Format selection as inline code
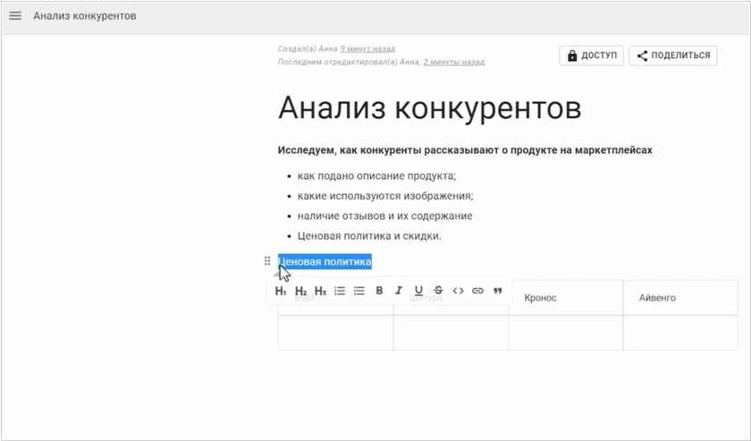 (x=458, y=291)
